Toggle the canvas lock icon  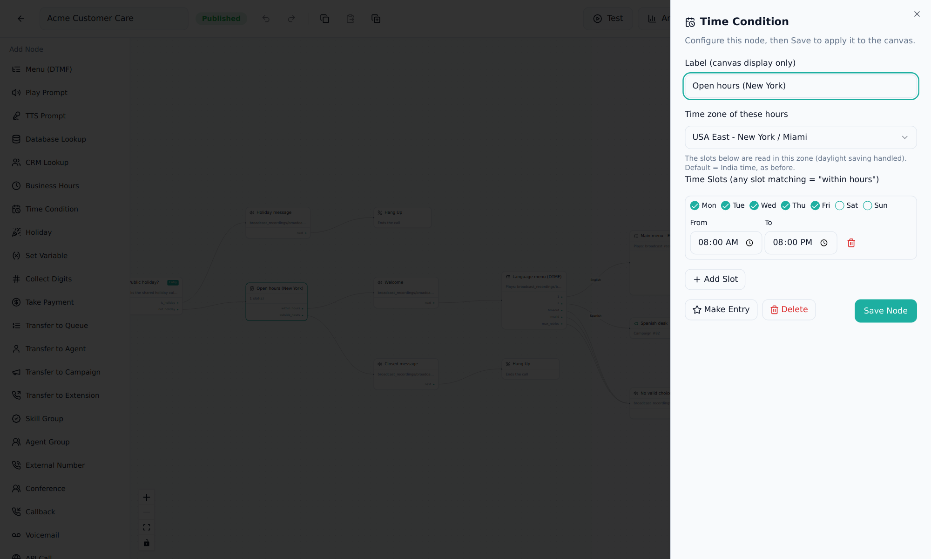(147, 543)
